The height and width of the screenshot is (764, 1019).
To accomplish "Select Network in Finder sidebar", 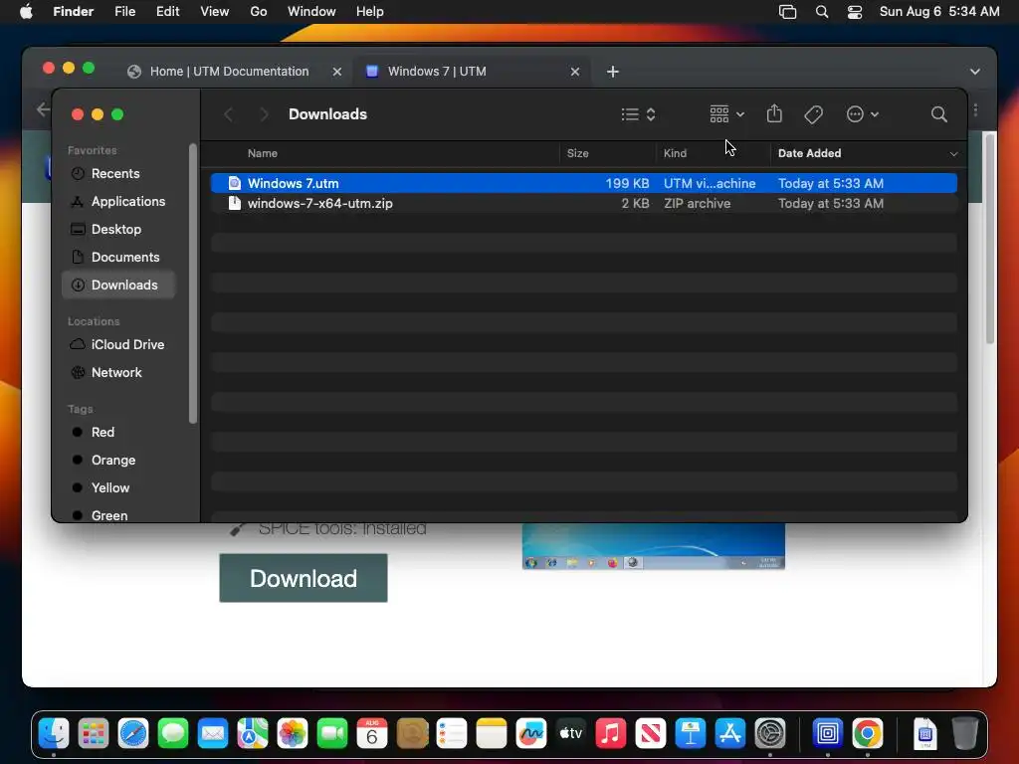I will (x=119, y=373).
